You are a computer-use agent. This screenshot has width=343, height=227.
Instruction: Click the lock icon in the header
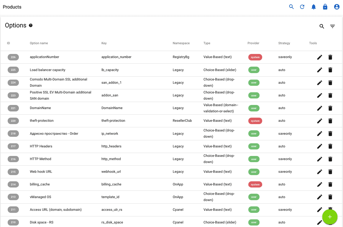tap(325, 6)
